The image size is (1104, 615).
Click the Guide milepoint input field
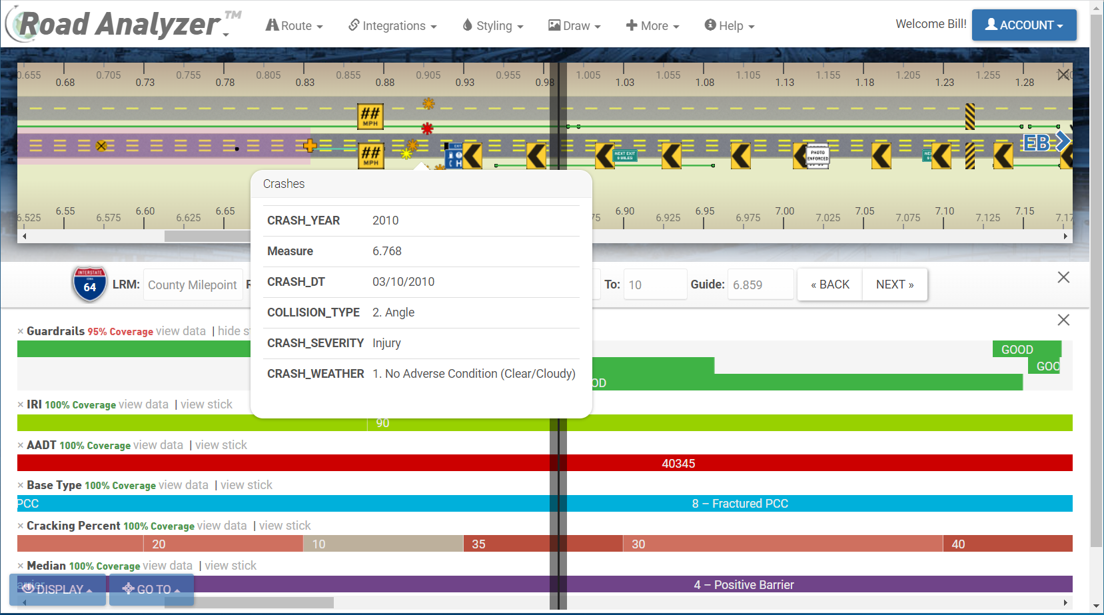point(760,285)
